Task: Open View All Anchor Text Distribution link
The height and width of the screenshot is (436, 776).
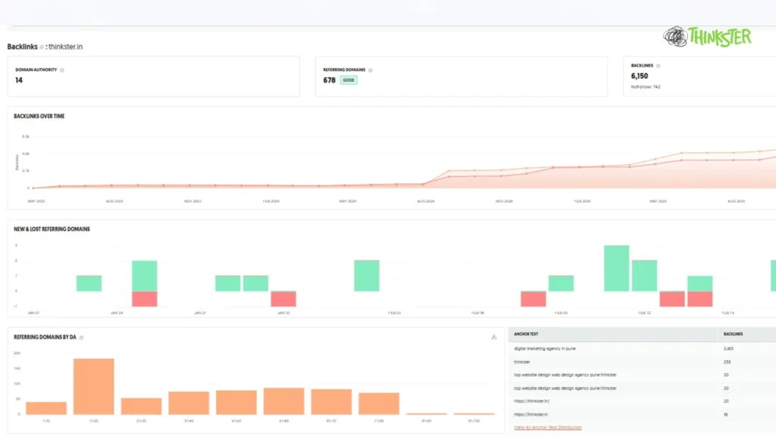Action: click(548, 428)
